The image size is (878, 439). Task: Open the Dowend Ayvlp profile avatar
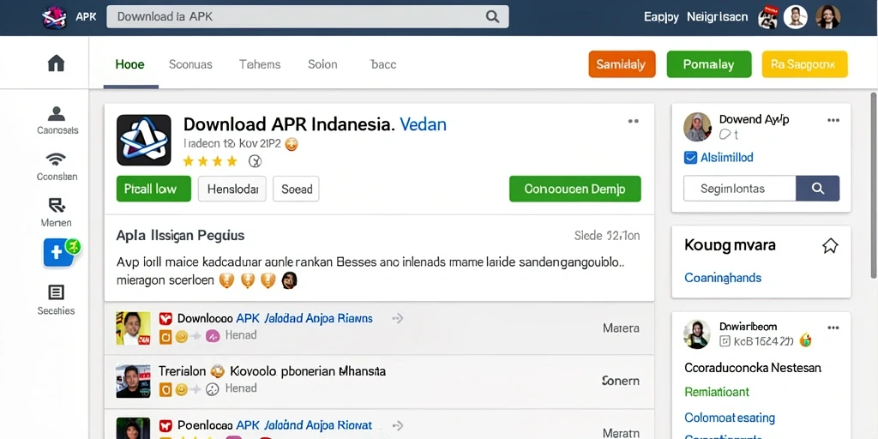697,127
